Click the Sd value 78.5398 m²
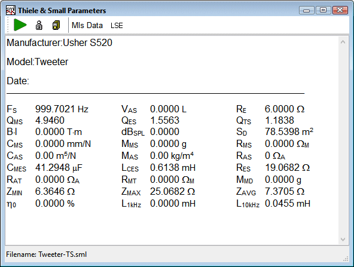This screenshot has width=354, height=267. click(x=289, y=131)
